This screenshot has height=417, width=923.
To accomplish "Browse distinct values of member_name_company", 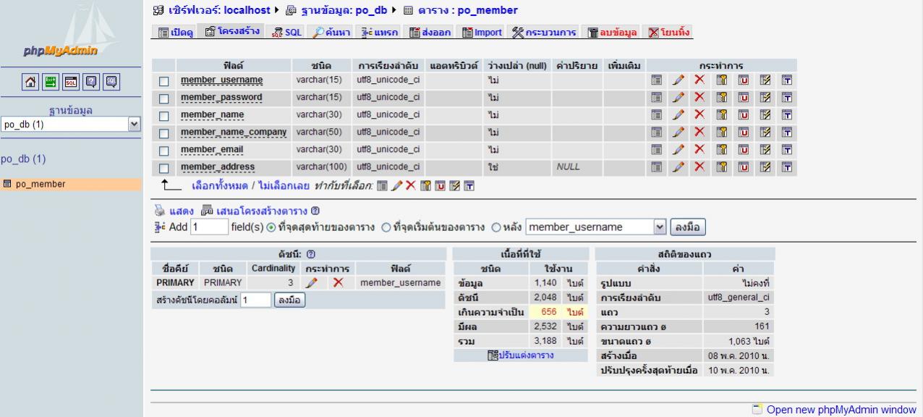I will click(656, 132).
